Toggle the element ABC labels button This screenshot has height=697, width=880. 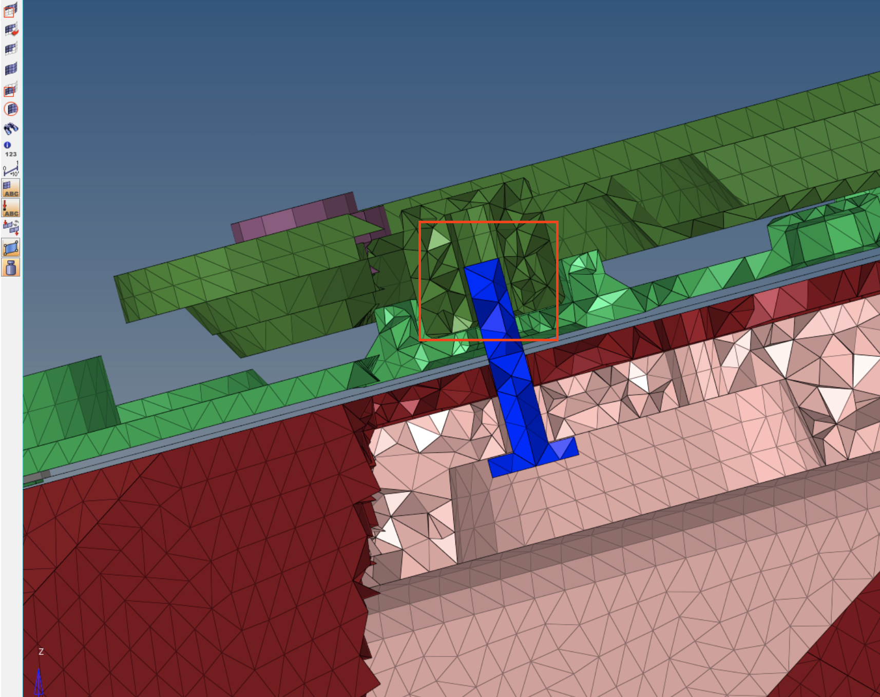click(11, 188)
